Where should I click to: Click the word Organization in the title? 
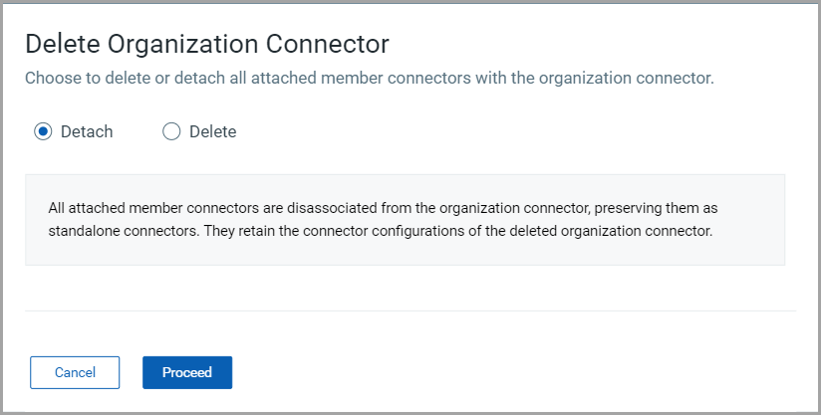tap(198, 44)
